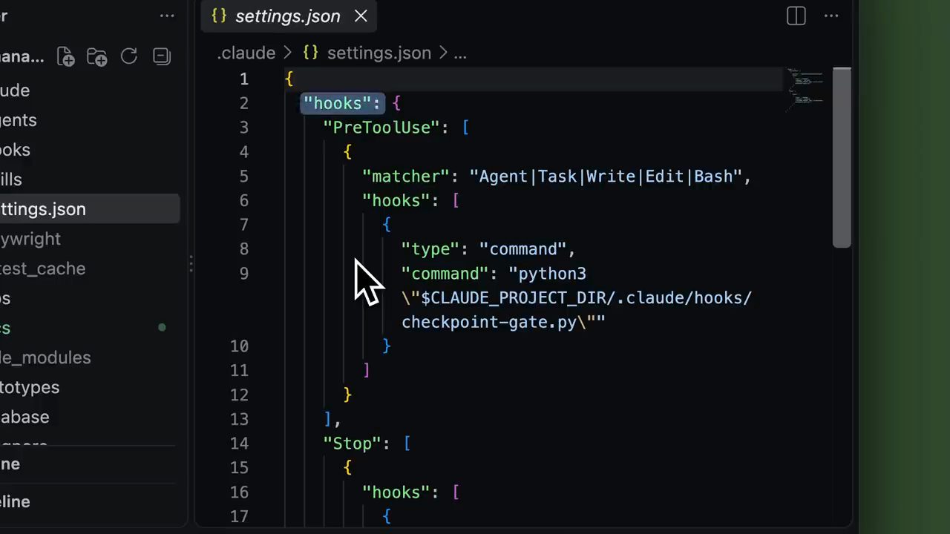The width and height of the screenshot is (950, 534).
Task: Click line number 5 in gutter
Action: coord(244,177)
